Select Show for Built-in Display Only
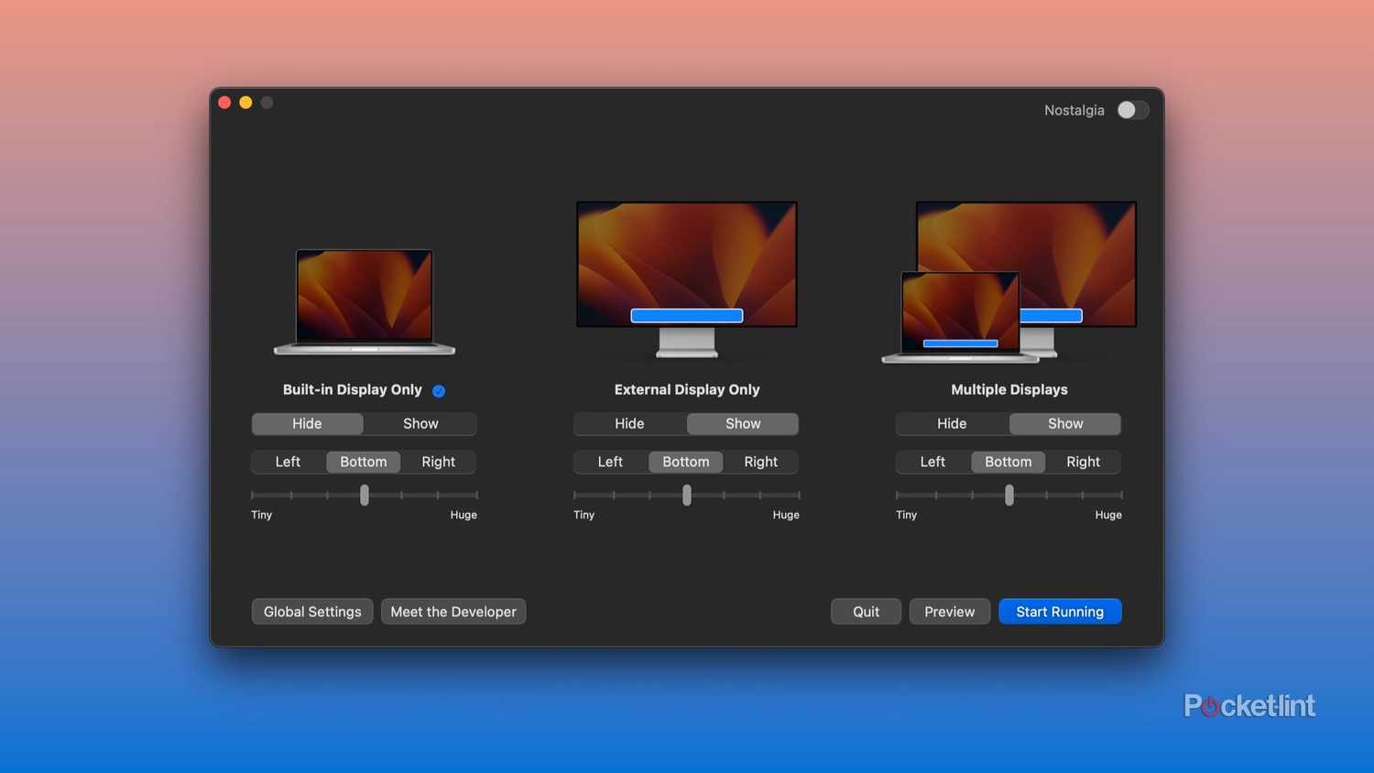Image resolution: width=1374 pixels, height=773 pixels. tap(420, 424)
